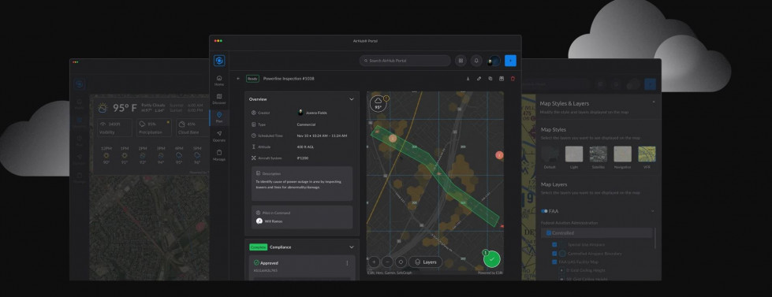Click the 95° weather widget on the map
The width and height of the screenshot is (772, 297).
[x=379, y=103]
